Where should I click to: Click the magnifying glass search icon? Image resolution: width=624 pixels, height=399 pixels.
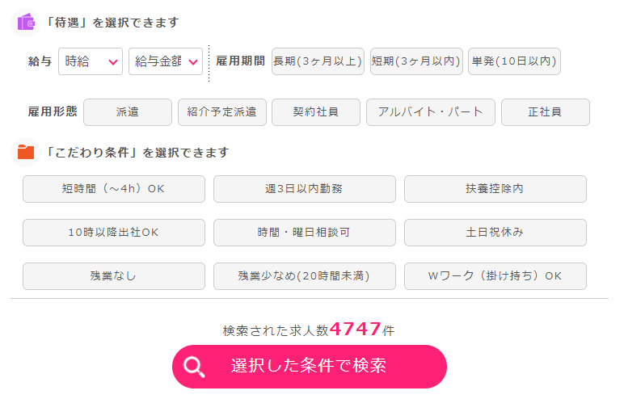pos(194,367)
